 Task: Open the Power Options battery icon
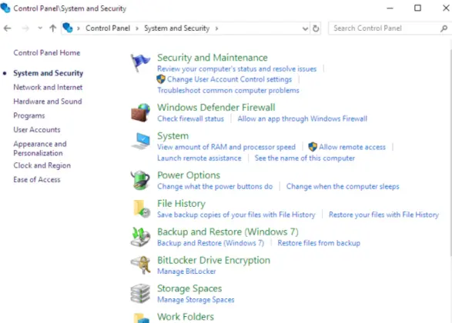tap(140, 180)
